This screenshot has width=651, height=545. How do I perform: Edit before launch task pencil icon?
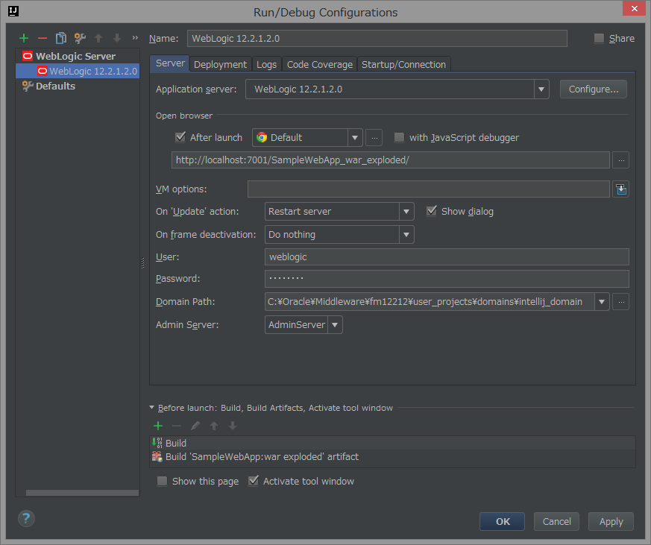[x=195, y=426]
